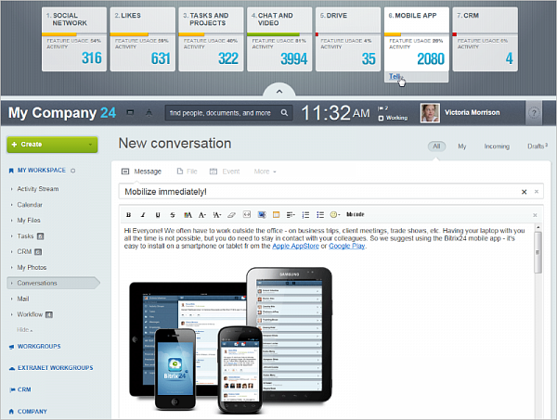This screenshot has width=557, height=420.
Task: Expand the Workgroups section
Action: (39, 346)
